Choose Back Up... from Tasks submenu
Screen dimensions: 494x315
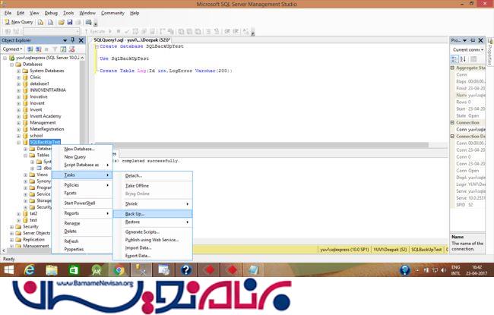[135, 213]
